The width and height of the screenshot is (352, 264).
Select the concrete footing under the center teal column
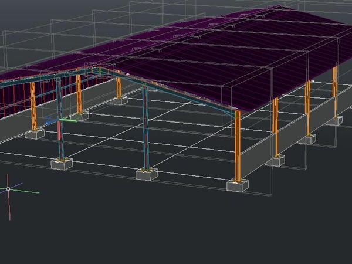146,174
